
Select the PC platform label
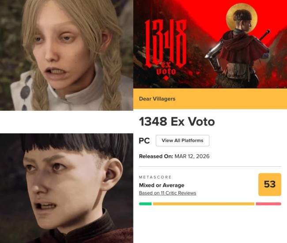(x=144, y=141)
